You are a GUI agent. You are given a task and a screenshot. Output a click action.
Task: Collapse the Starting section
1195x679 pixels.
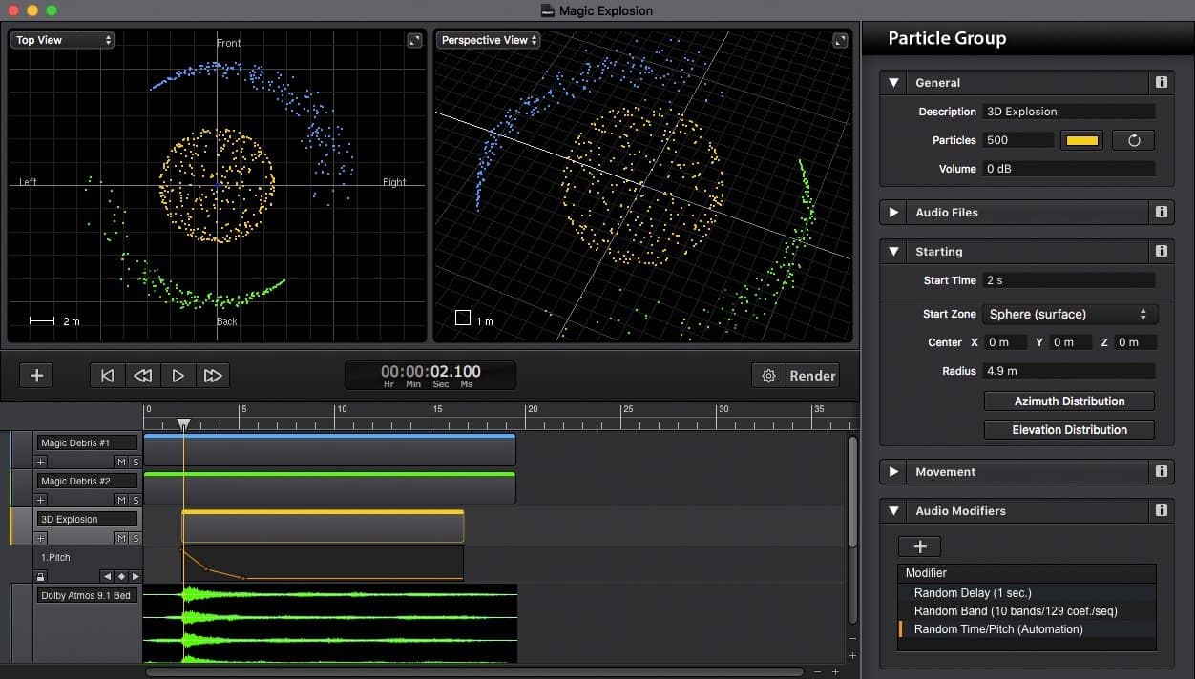(x=893, y=252)
